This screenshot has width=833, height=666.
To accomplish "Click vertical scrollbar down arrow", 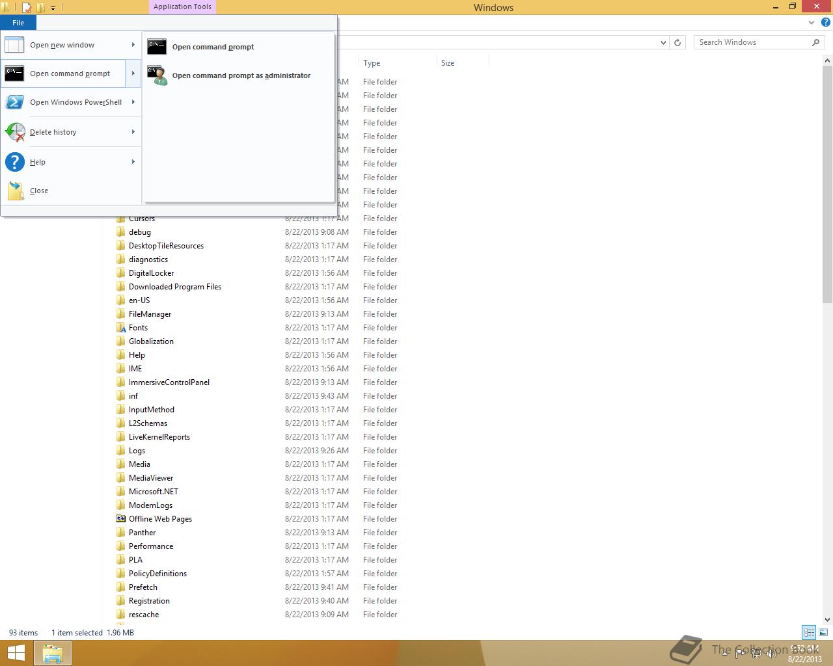I will [x=828, y=620].
